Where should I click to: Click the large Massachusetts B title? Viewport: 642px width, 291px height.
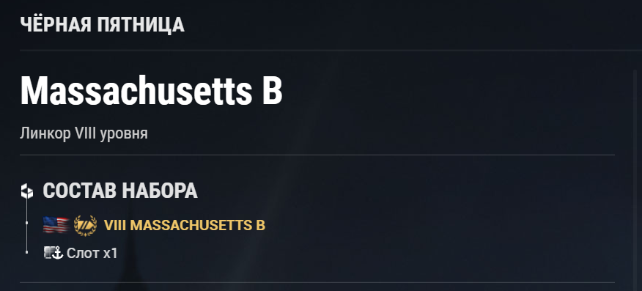152,91
